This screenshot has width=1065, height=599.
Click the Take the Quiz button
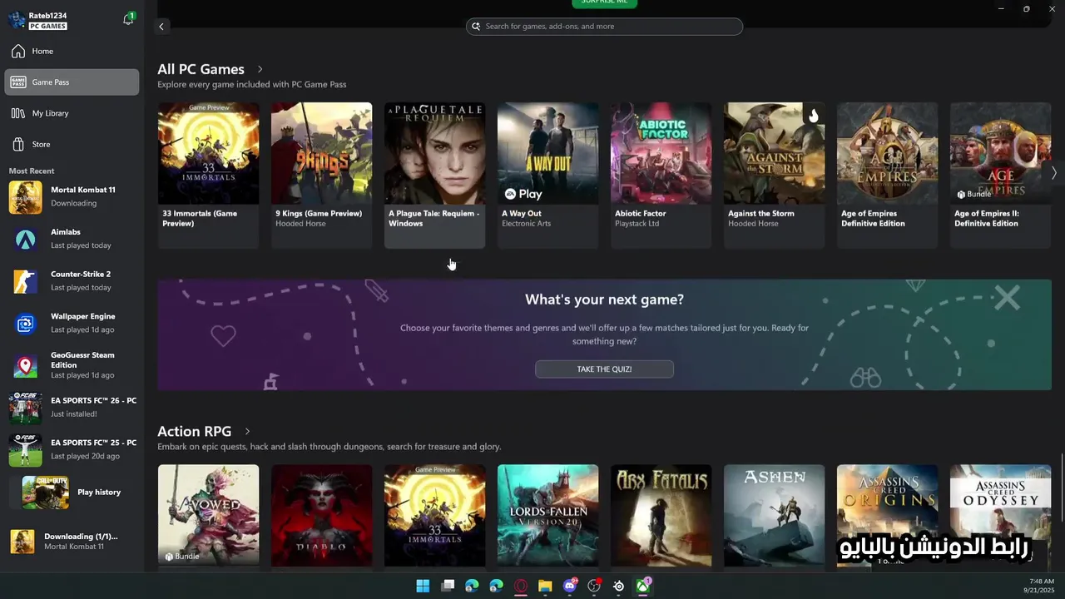tap(604, 369)
